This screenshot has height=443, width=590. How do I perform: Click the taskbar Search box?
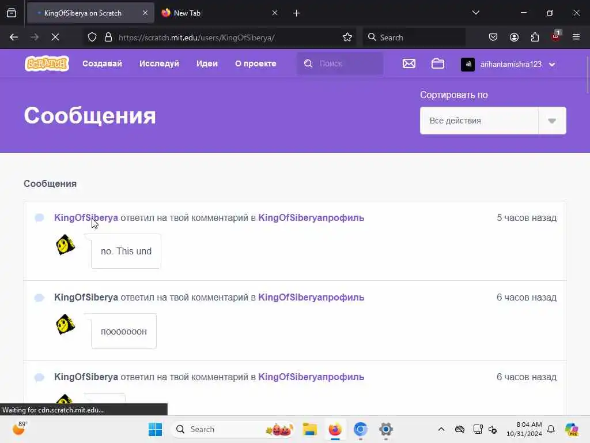233,429
